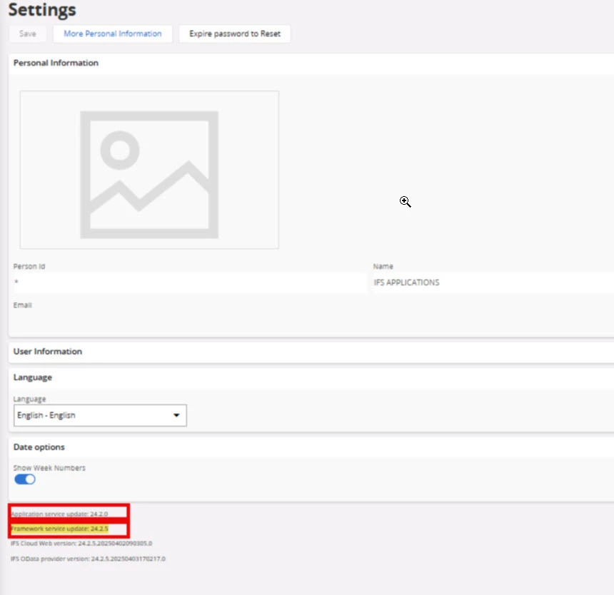The image size is (614, 595).
Task: Select Application service update 24.2.0 text
Action: 59,514
